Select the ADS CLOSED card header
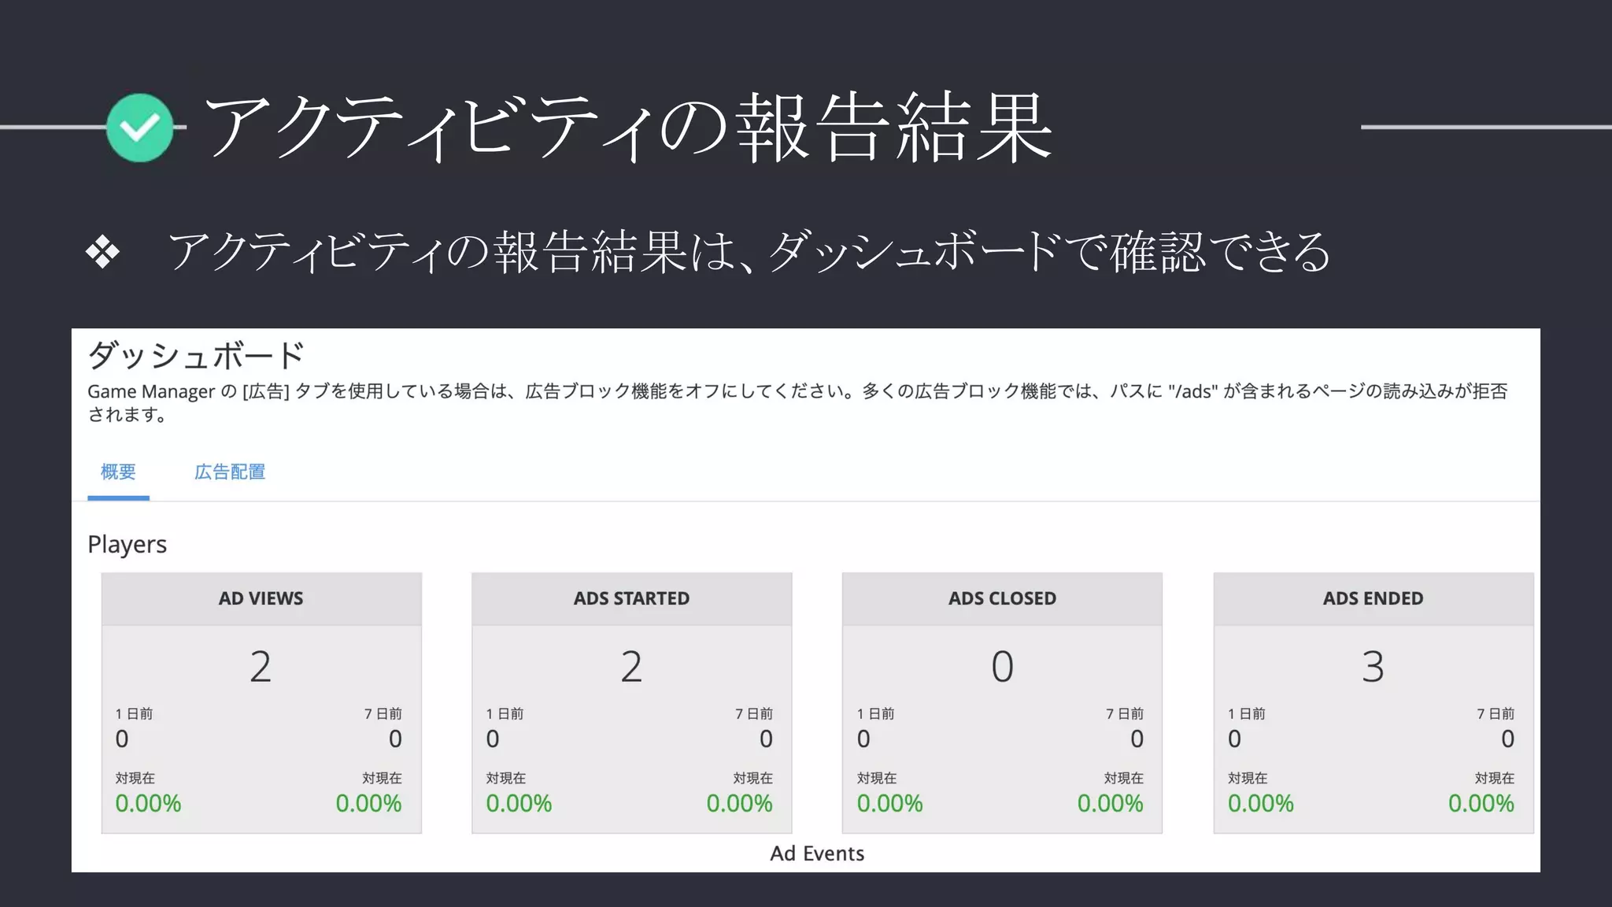 coord(1002,598)
